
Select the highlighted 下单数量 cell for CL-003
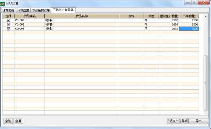coord(189,29)
